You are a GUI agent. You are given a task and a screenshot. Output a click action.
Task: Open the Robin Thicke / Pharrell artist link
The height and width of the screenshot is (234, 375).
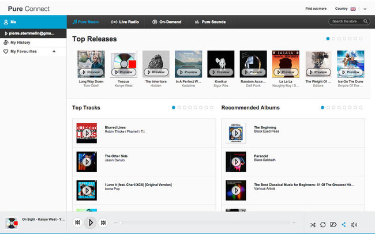[125, 131]
